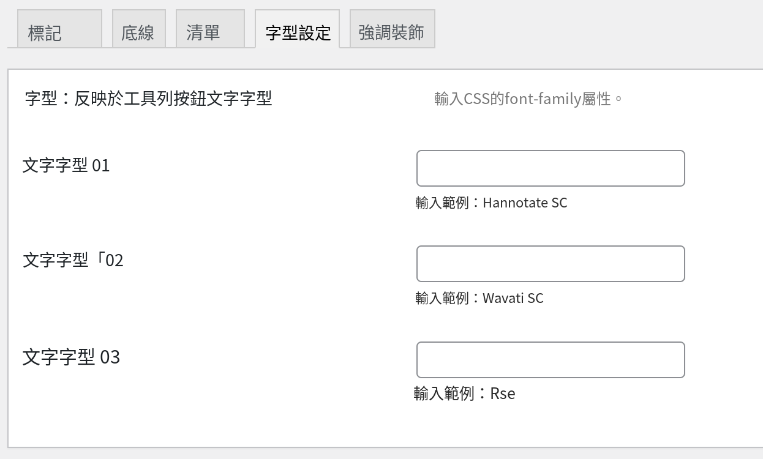Image resolution: width=763 pixels, height=459 pixels.
Task: Focus the 文字字型 01 input field
Action: 551,168
